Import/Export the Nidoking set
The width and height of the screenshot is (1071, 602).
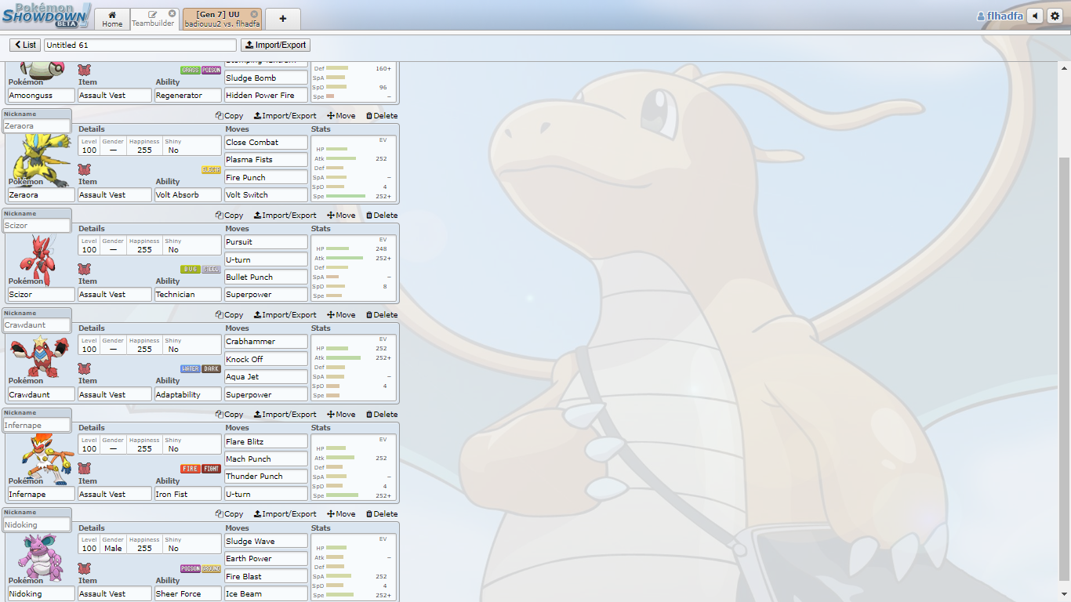285,514
